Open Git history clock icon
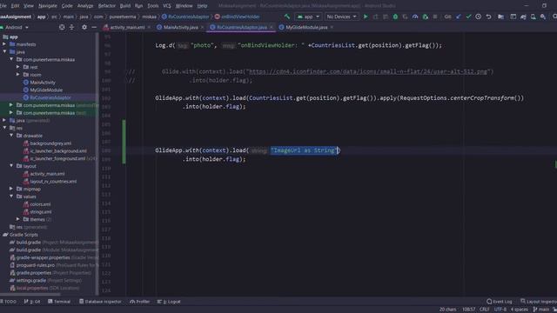This screenshot has height=313, width=557. [479, 17]
